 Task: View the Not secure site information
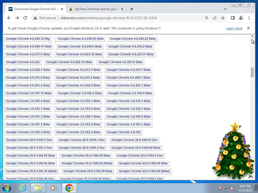pos(45,18)
